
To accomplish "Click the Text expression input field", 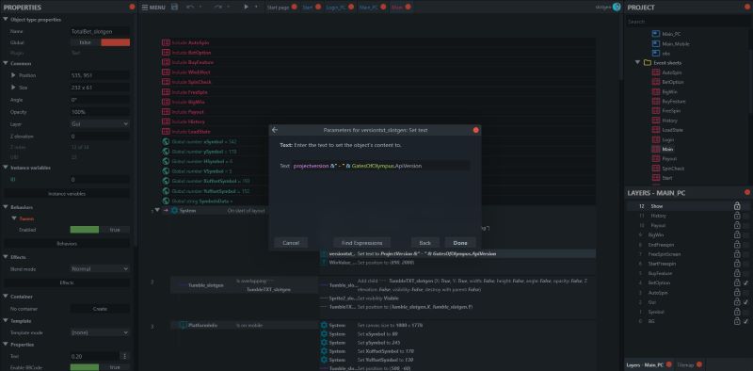I will pos(381,166).
